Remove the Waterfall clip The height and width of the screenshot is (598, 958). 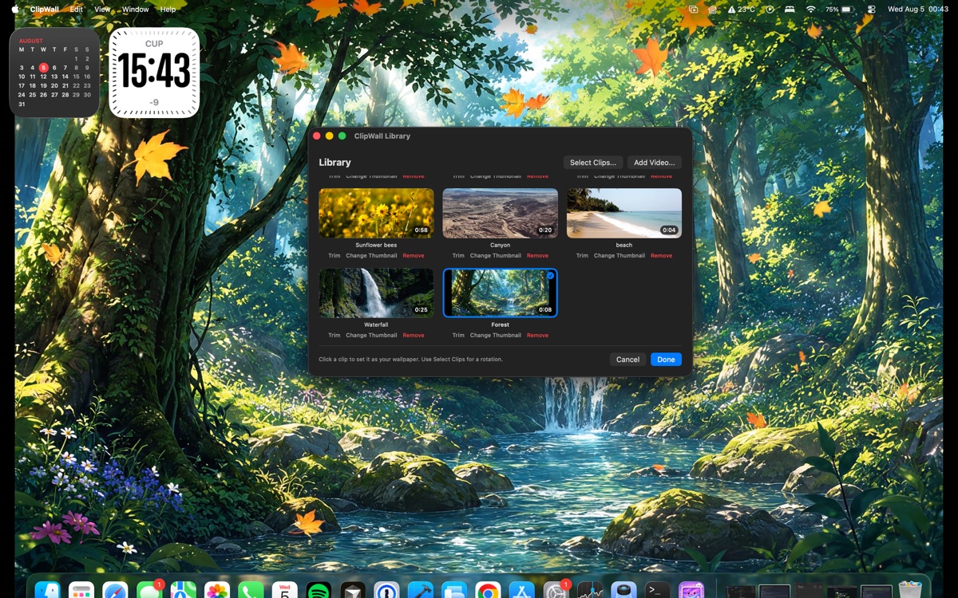click(x=414, y=336)
